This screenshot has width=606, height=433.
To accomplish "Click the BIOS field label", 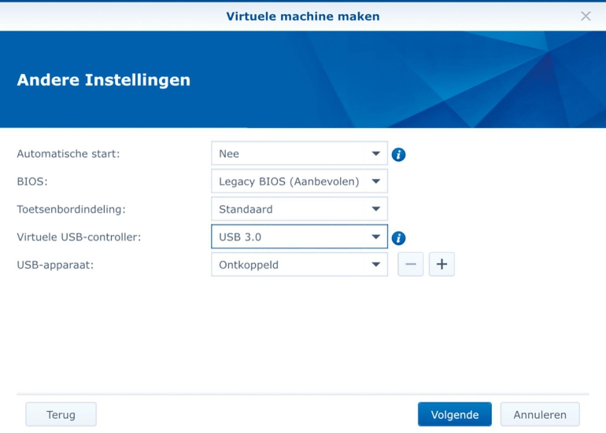I will pos(31,182).
